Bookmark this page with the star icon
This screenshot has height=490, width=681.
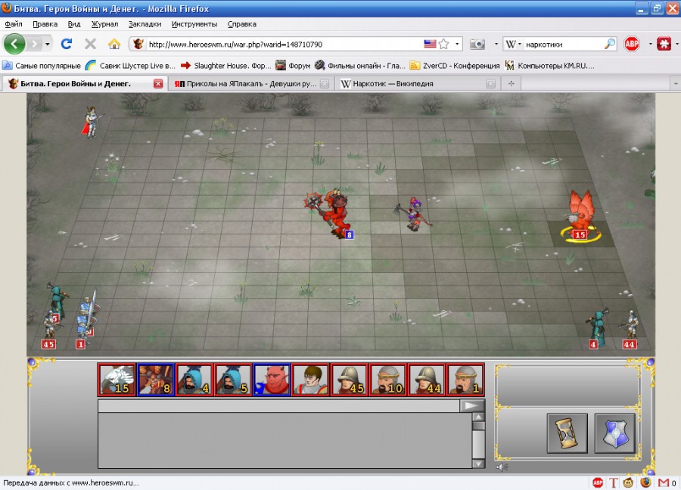click(444, 44)
